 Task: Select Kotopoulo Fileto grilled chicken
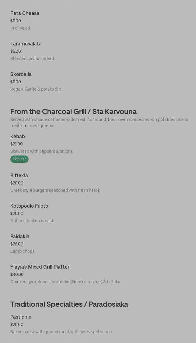[x=29, y=206]
